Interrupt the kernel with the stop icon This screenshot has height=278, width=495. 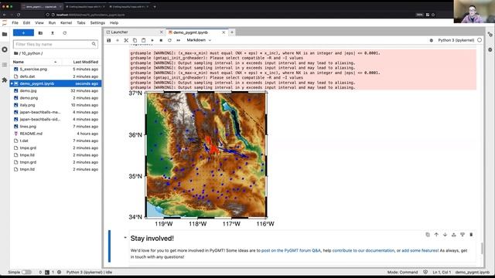(x=161, y=40)
